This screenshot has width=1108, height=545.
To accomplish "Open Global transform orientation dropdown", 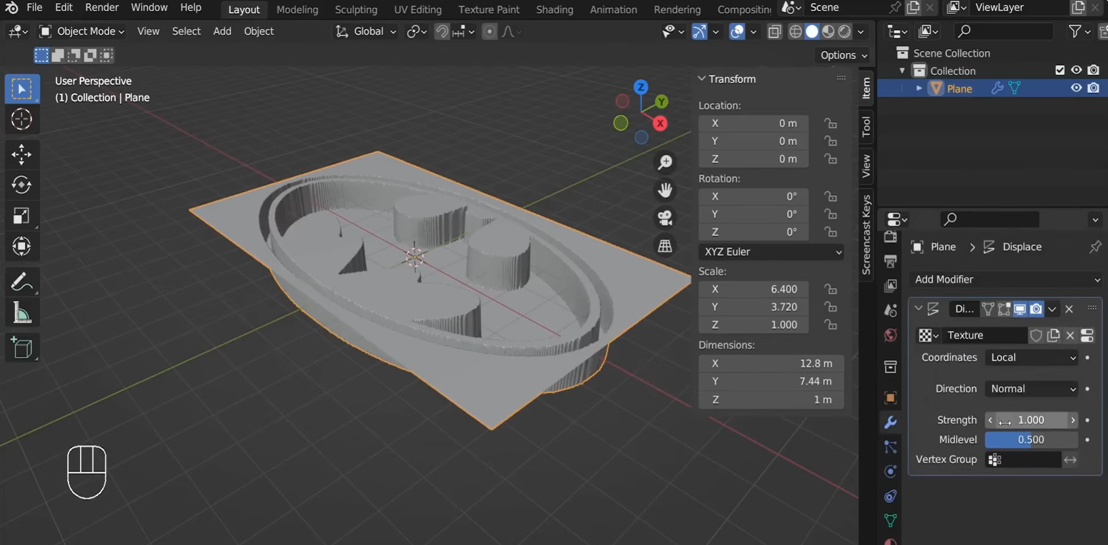I will (x=366, y=31).
